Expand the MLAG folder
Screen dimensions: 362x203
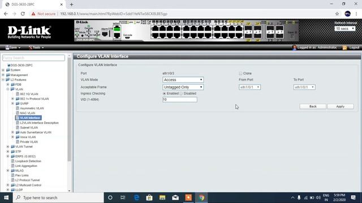[8, 170]
